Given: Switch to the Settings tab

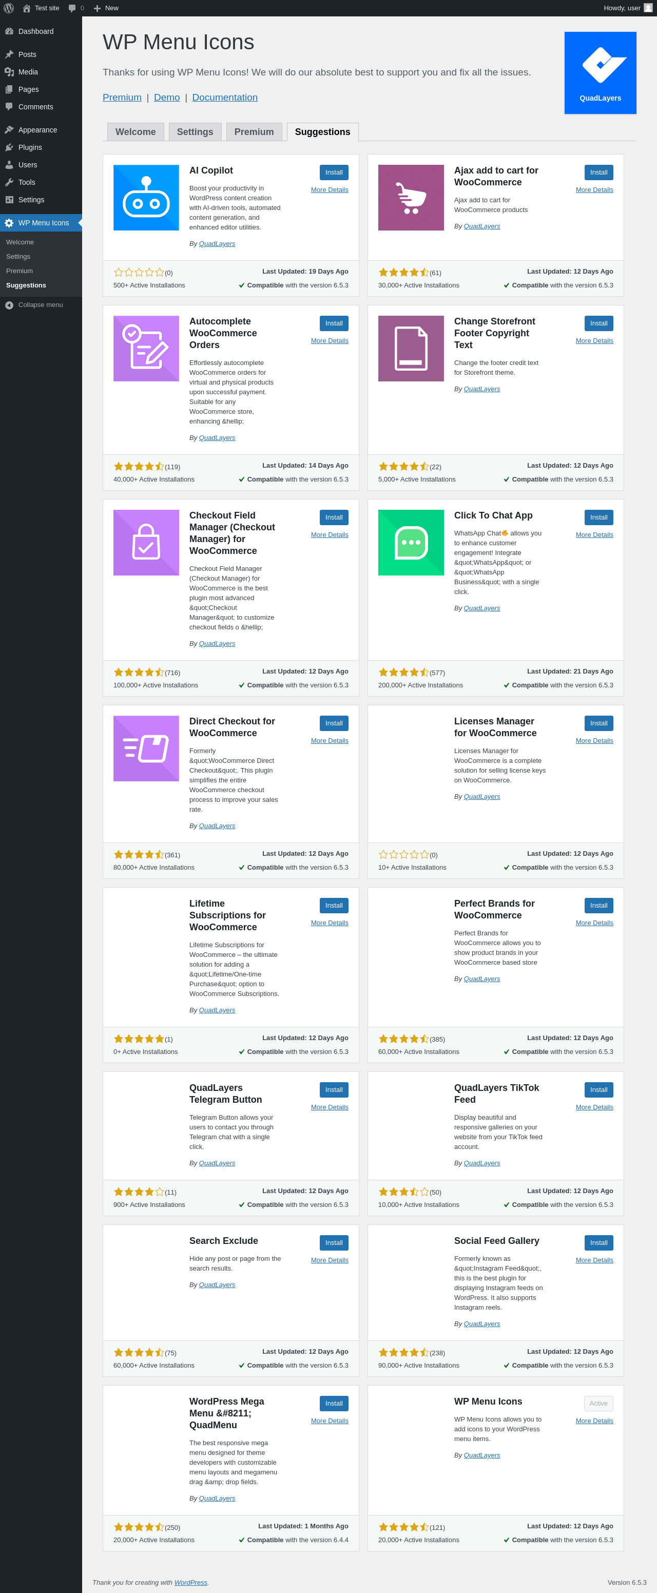Looking at the screenshot, I should tap(195, 132).
